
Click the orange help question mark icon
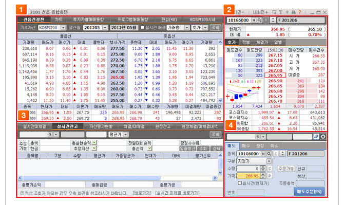tap(299, 12)
